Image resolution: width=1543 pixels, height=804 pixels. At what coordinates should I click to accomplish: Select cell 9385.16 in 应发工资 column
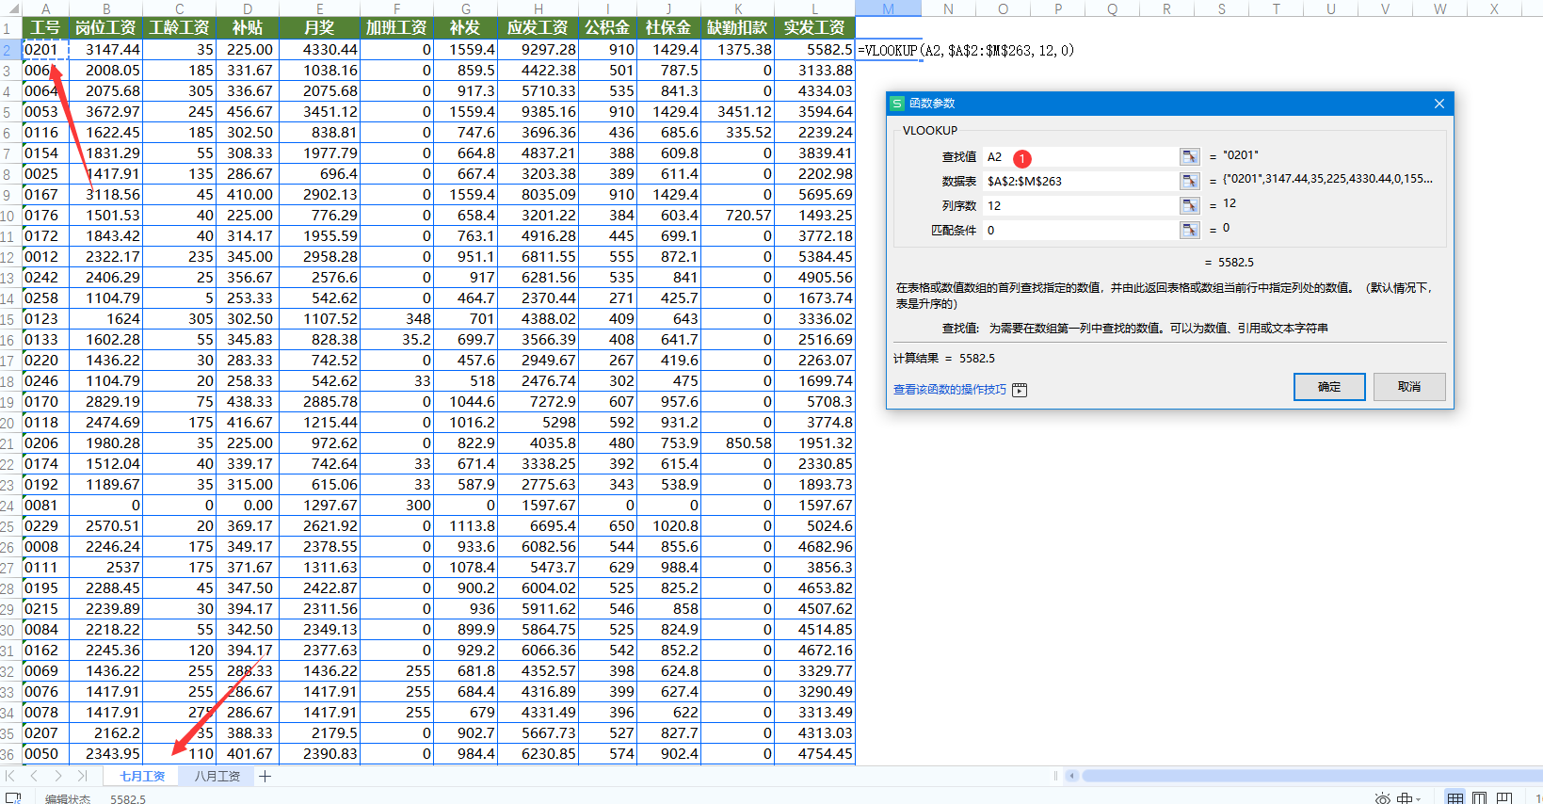(538, 112)
